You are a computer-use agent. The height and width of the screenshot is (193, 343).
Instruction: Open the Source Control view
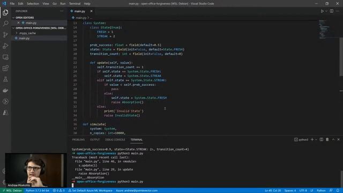tap(5, 34)
